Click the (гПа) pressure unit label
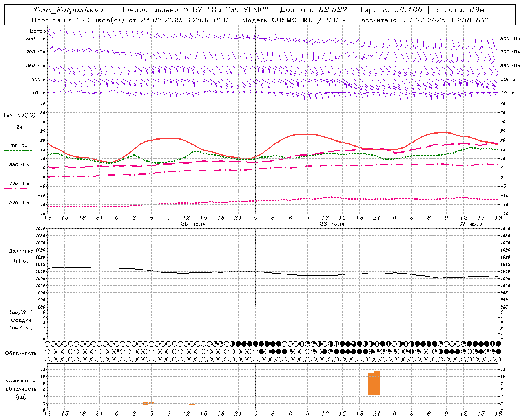Screen dimensions: 522x417 [x=21, y=261]
